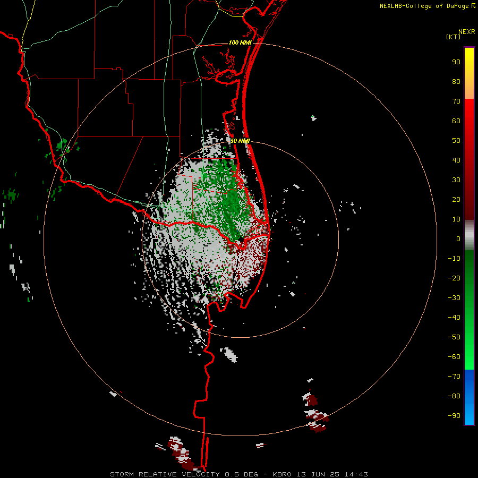Click the yellow top segment of the color bar
The width and height of the screenshot is (478, 478).
[x=469, y=73]
